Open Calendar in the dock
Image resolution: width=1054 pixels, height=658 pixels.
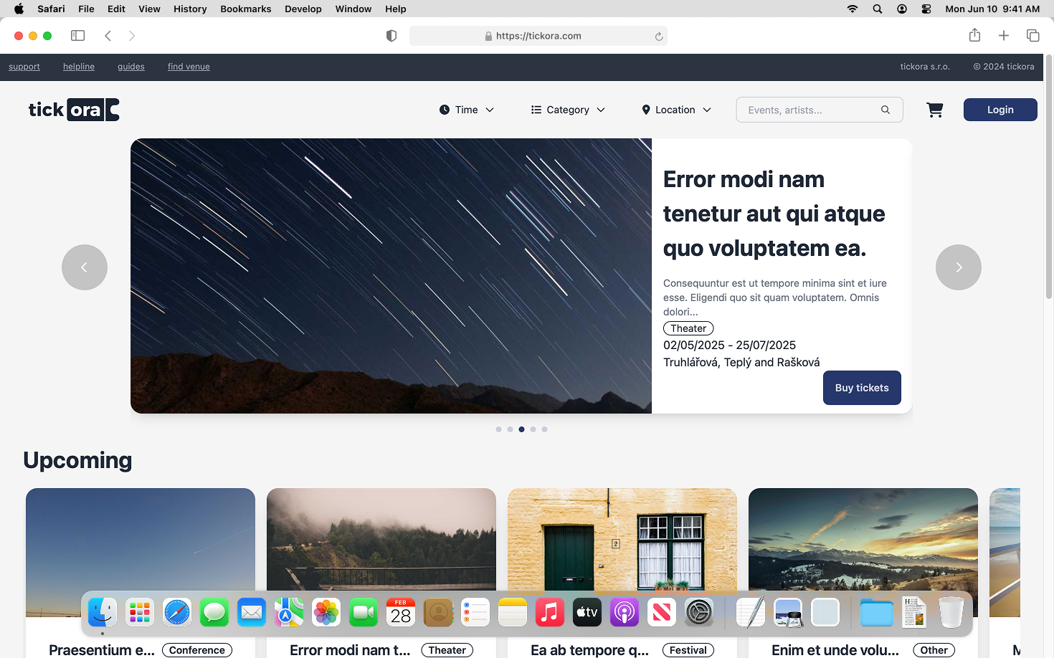tap(401, 612)
